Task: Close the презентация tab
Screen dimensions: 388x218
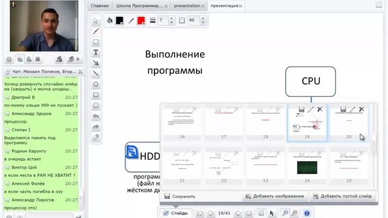Action: pyautogui.click(x=241, y=6)
